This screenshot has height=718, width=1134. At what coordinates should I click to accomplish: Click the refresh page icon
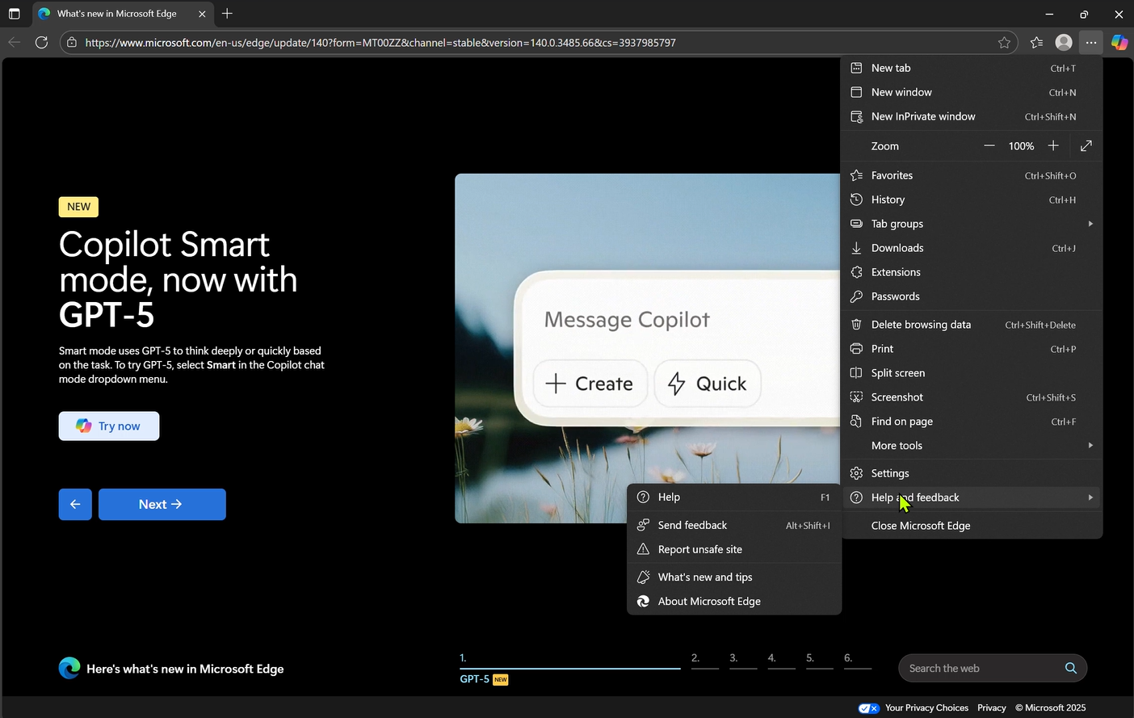(x=41, y=42)
